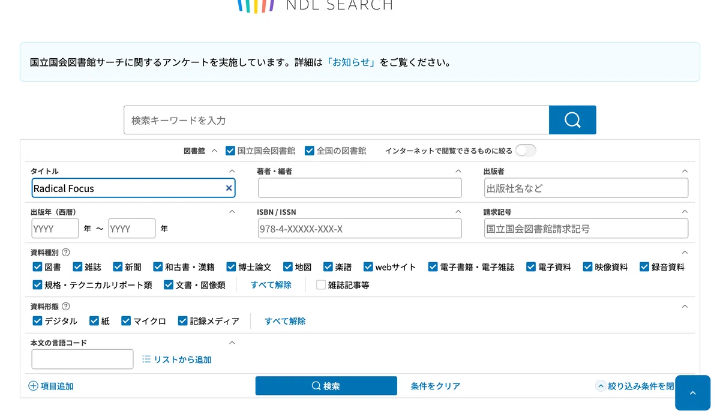Viewport: 720px width, 420px height.
Task: Open the 資料形態 help question-mark icon
Action: [x=66, y=307]
